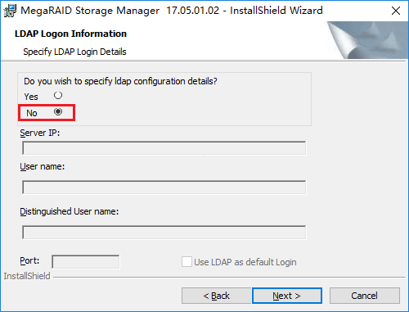Click the Distinguished User name text box

tap(164, 233)
